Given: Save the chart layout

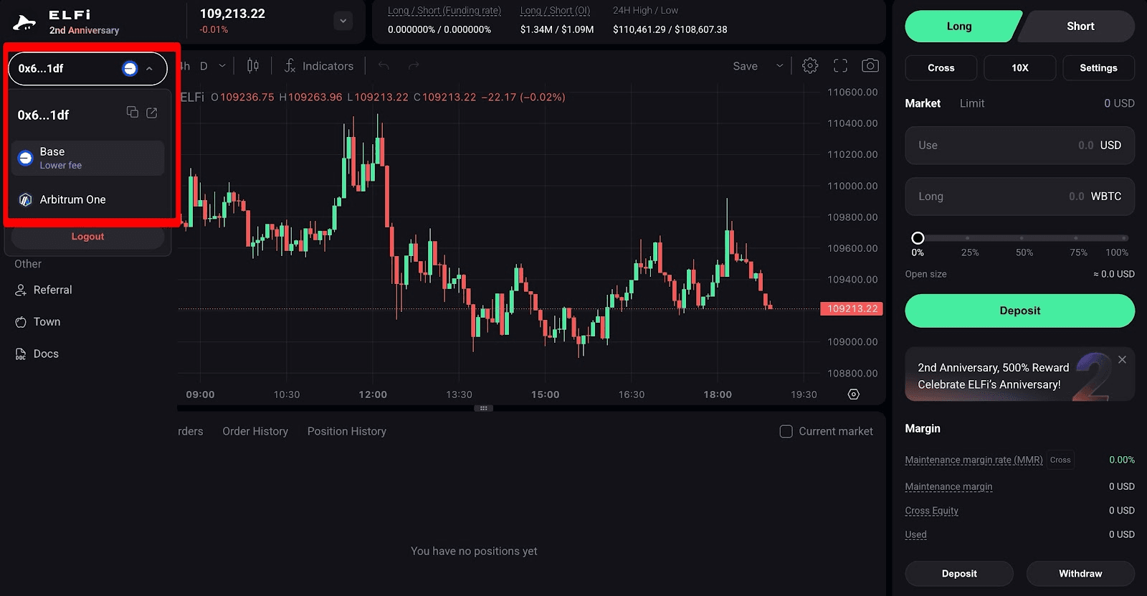Looking at the screenshot, I should tap(745, 66).
